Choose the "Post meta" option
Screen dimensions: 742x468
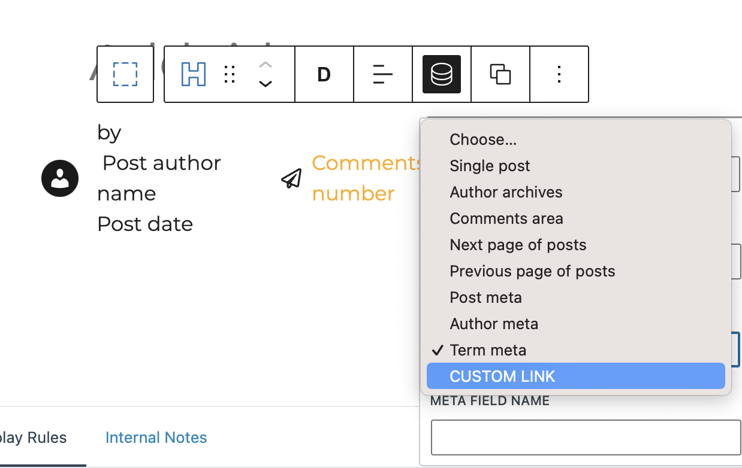[485, 297]
